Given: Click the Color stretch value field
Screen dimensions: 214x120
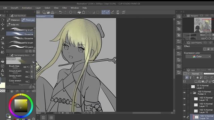Looking at the screenshot, I should click(x=26, y=81).
